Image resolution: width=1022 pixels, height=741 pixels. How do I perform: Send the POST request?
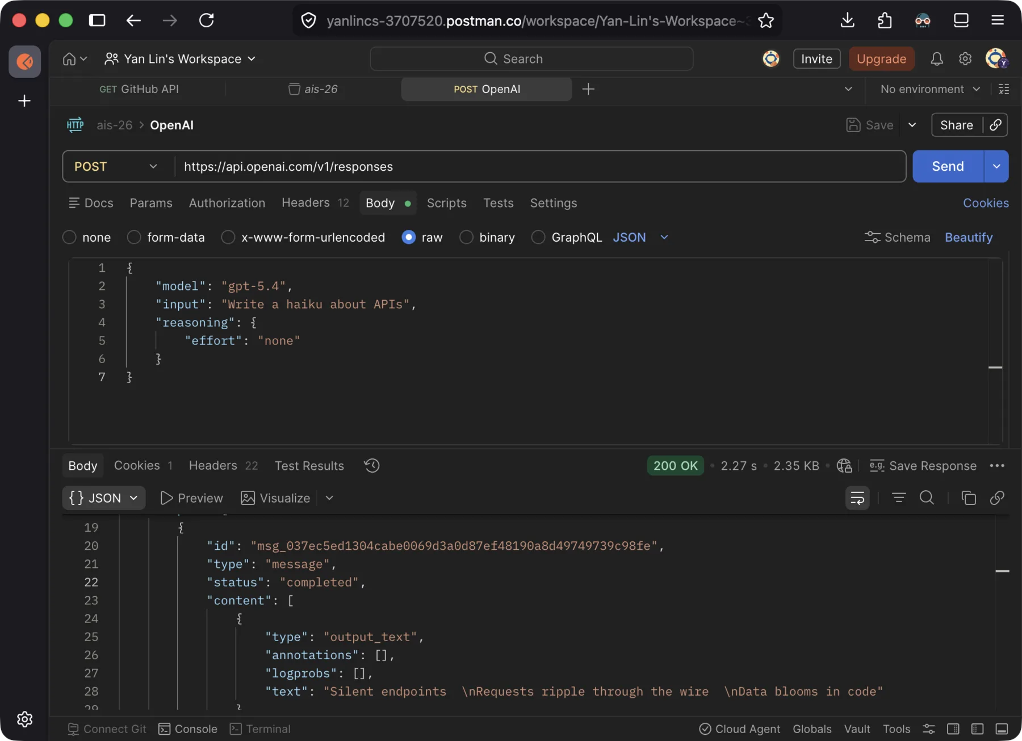948,166
